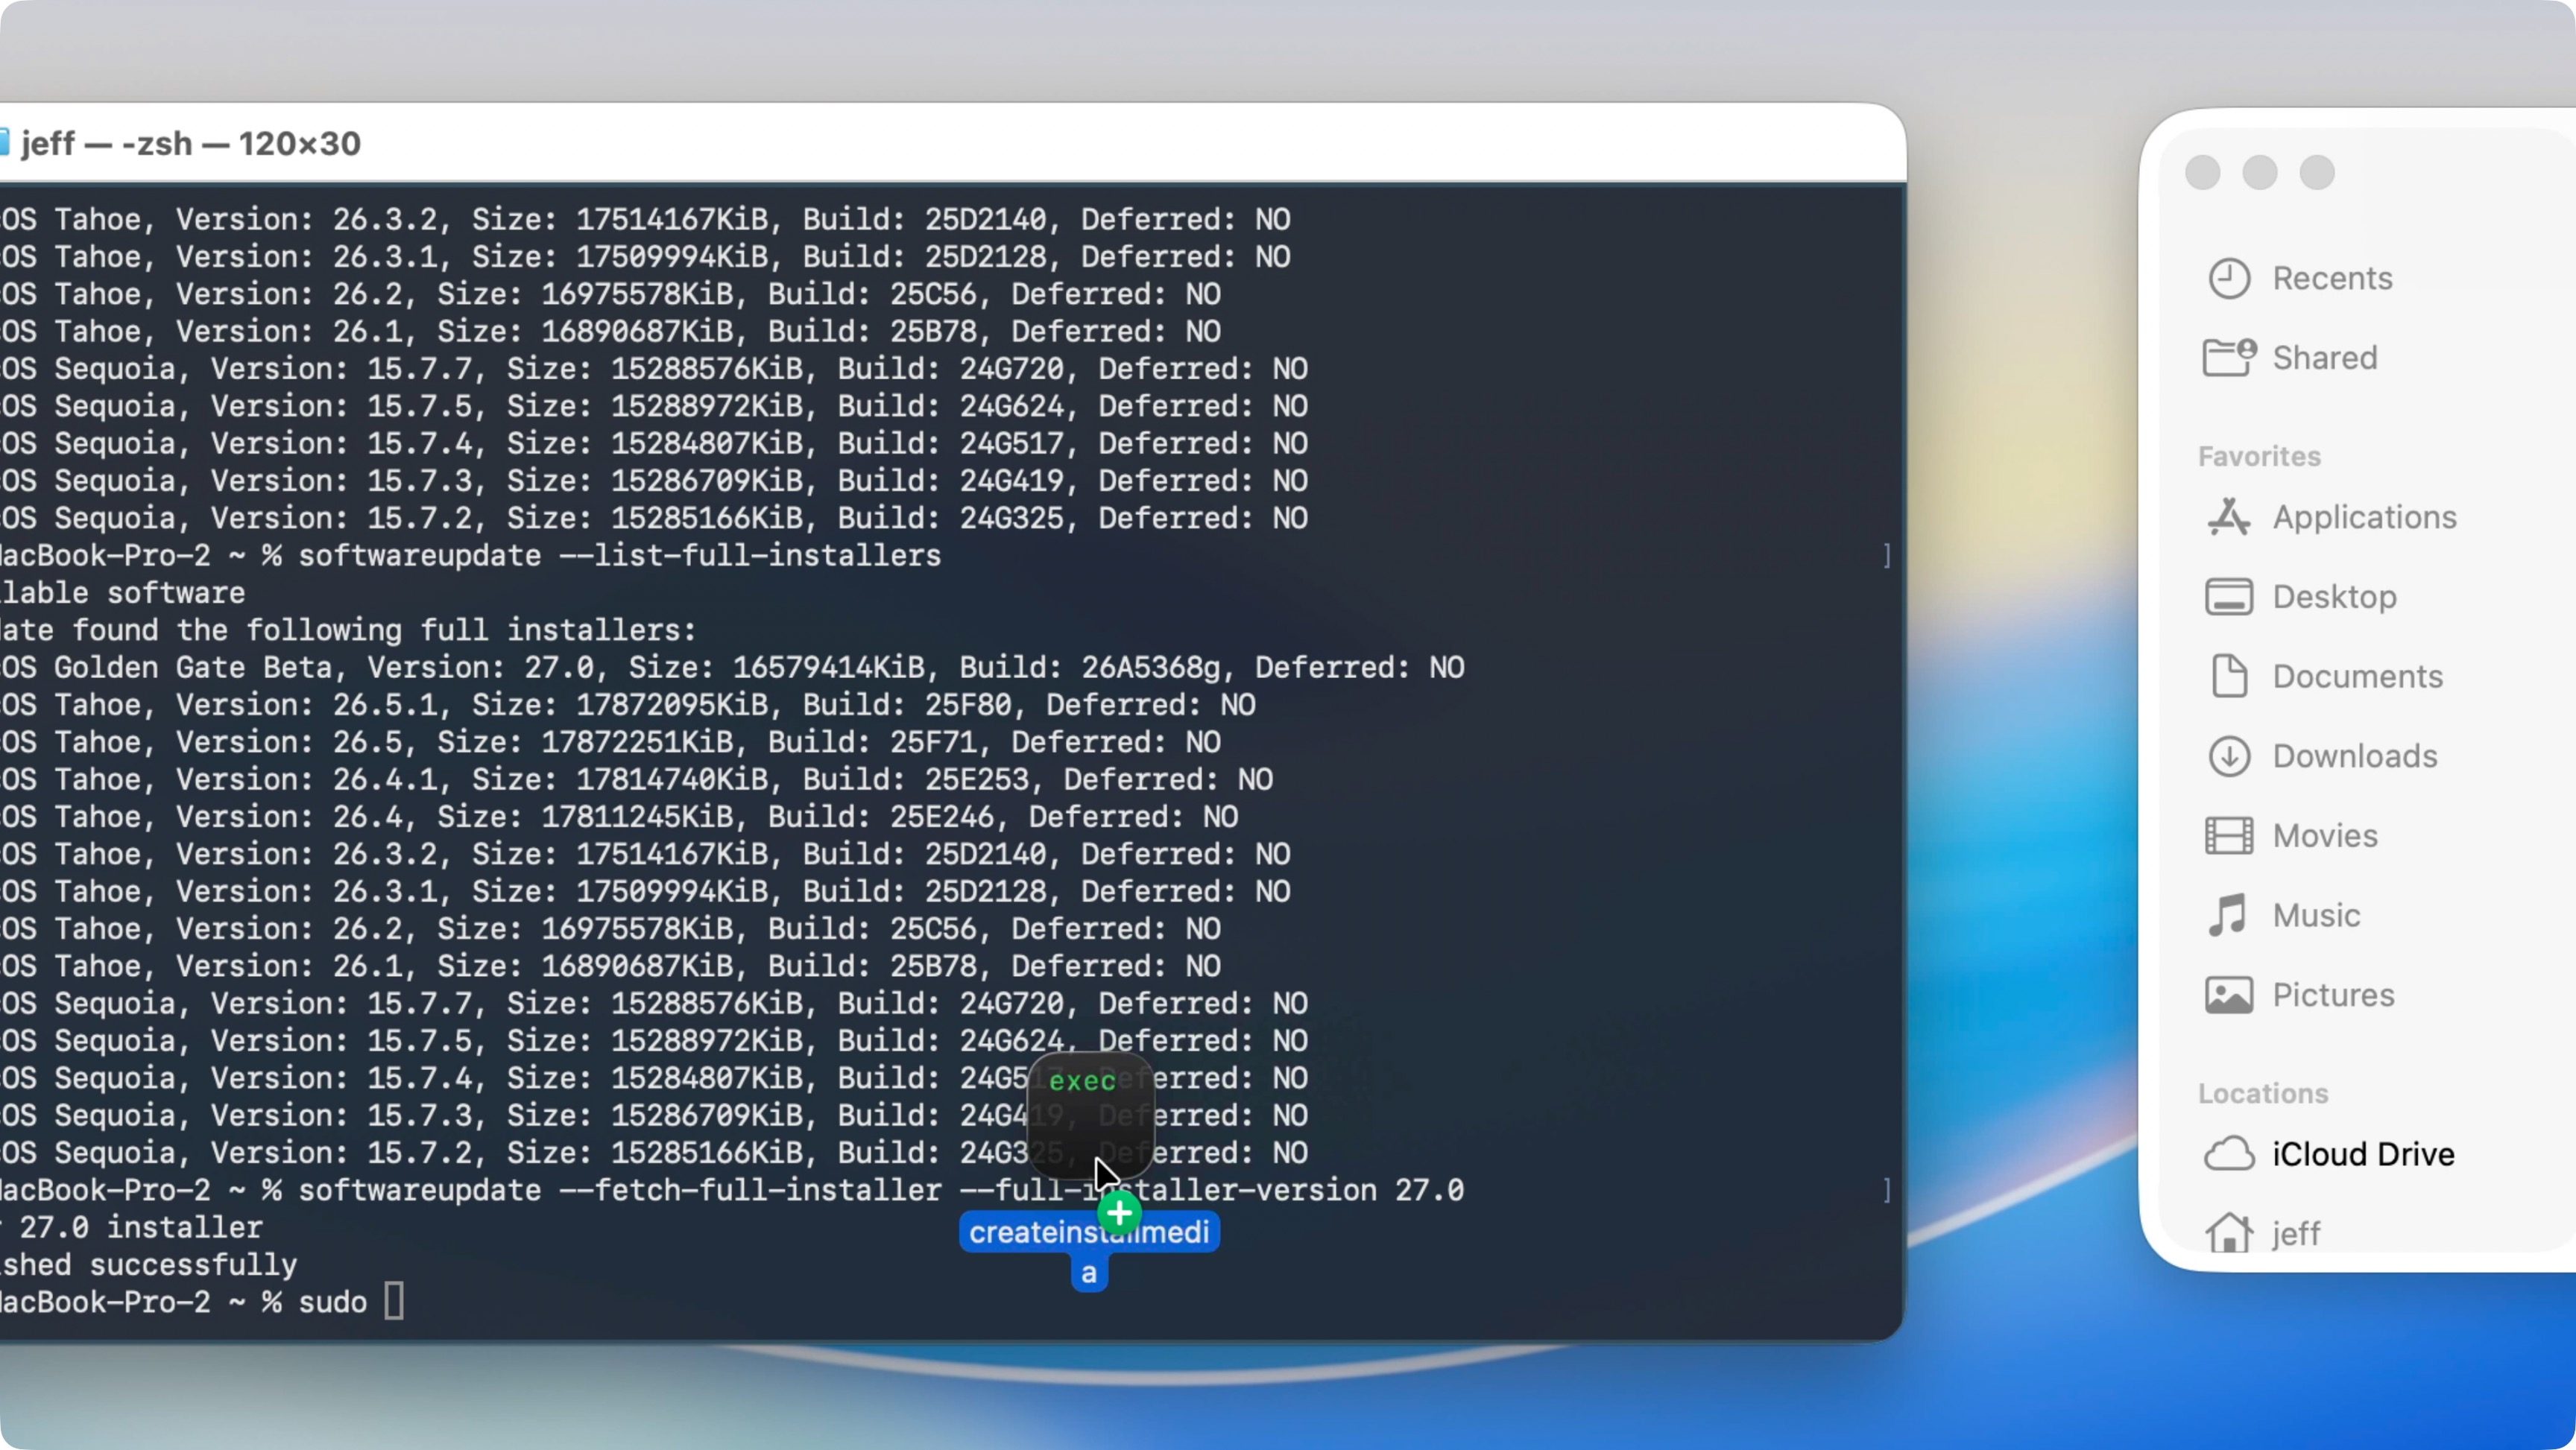This screenshot has height=1450, width=2576.
Task: Click the Recents clock icon
Action: pos(2229,278)
